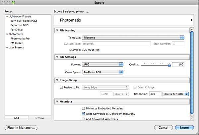Select the Export to DNG preset
The height and width of the screenshot is (135, 199).
coord(20,25)
